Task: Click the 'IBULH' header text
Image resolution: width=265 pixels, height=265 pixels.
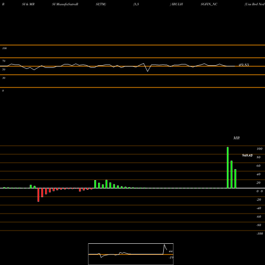Action: 177,4
